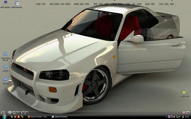Click the last quick launch icon before the taskbar buttons
191x119 pixels.
[x=22, y=117]
